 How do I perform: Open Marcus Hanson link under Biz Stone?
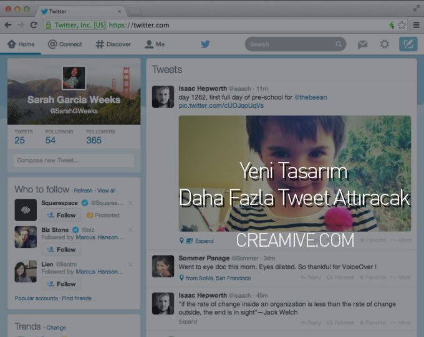pos(99,237)
